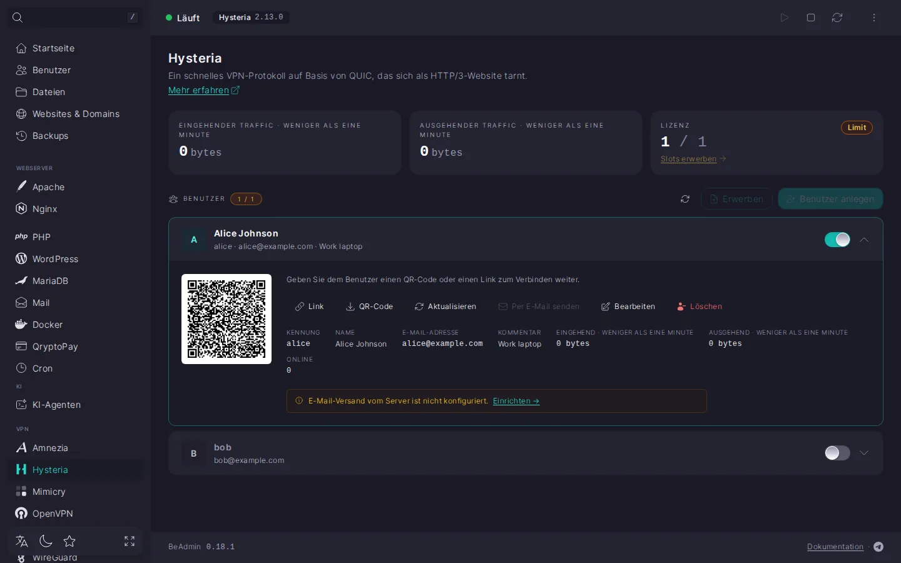The width and height of the screenshot is (901, 563).
Task: Open Websites & Domains section
Action: (x=75, y=114)
